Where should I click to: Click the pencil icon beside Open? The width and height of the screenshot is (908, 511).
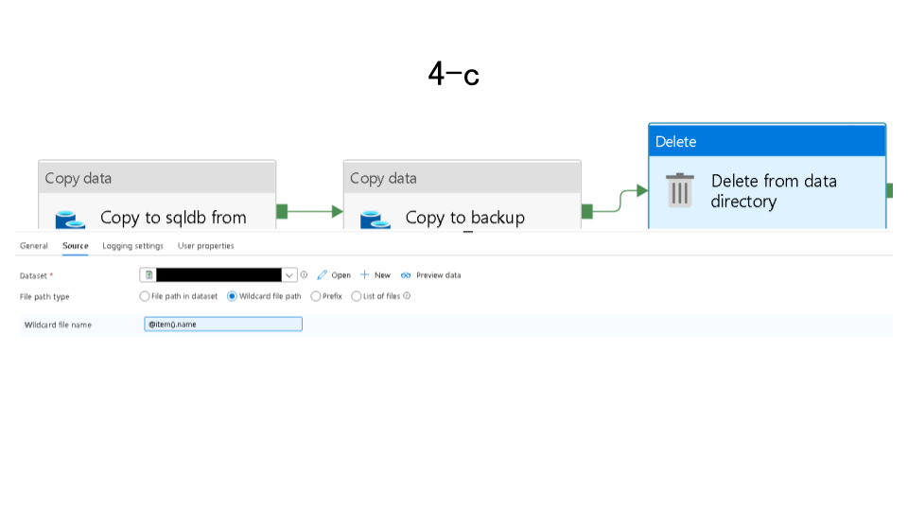pos(322,274)
